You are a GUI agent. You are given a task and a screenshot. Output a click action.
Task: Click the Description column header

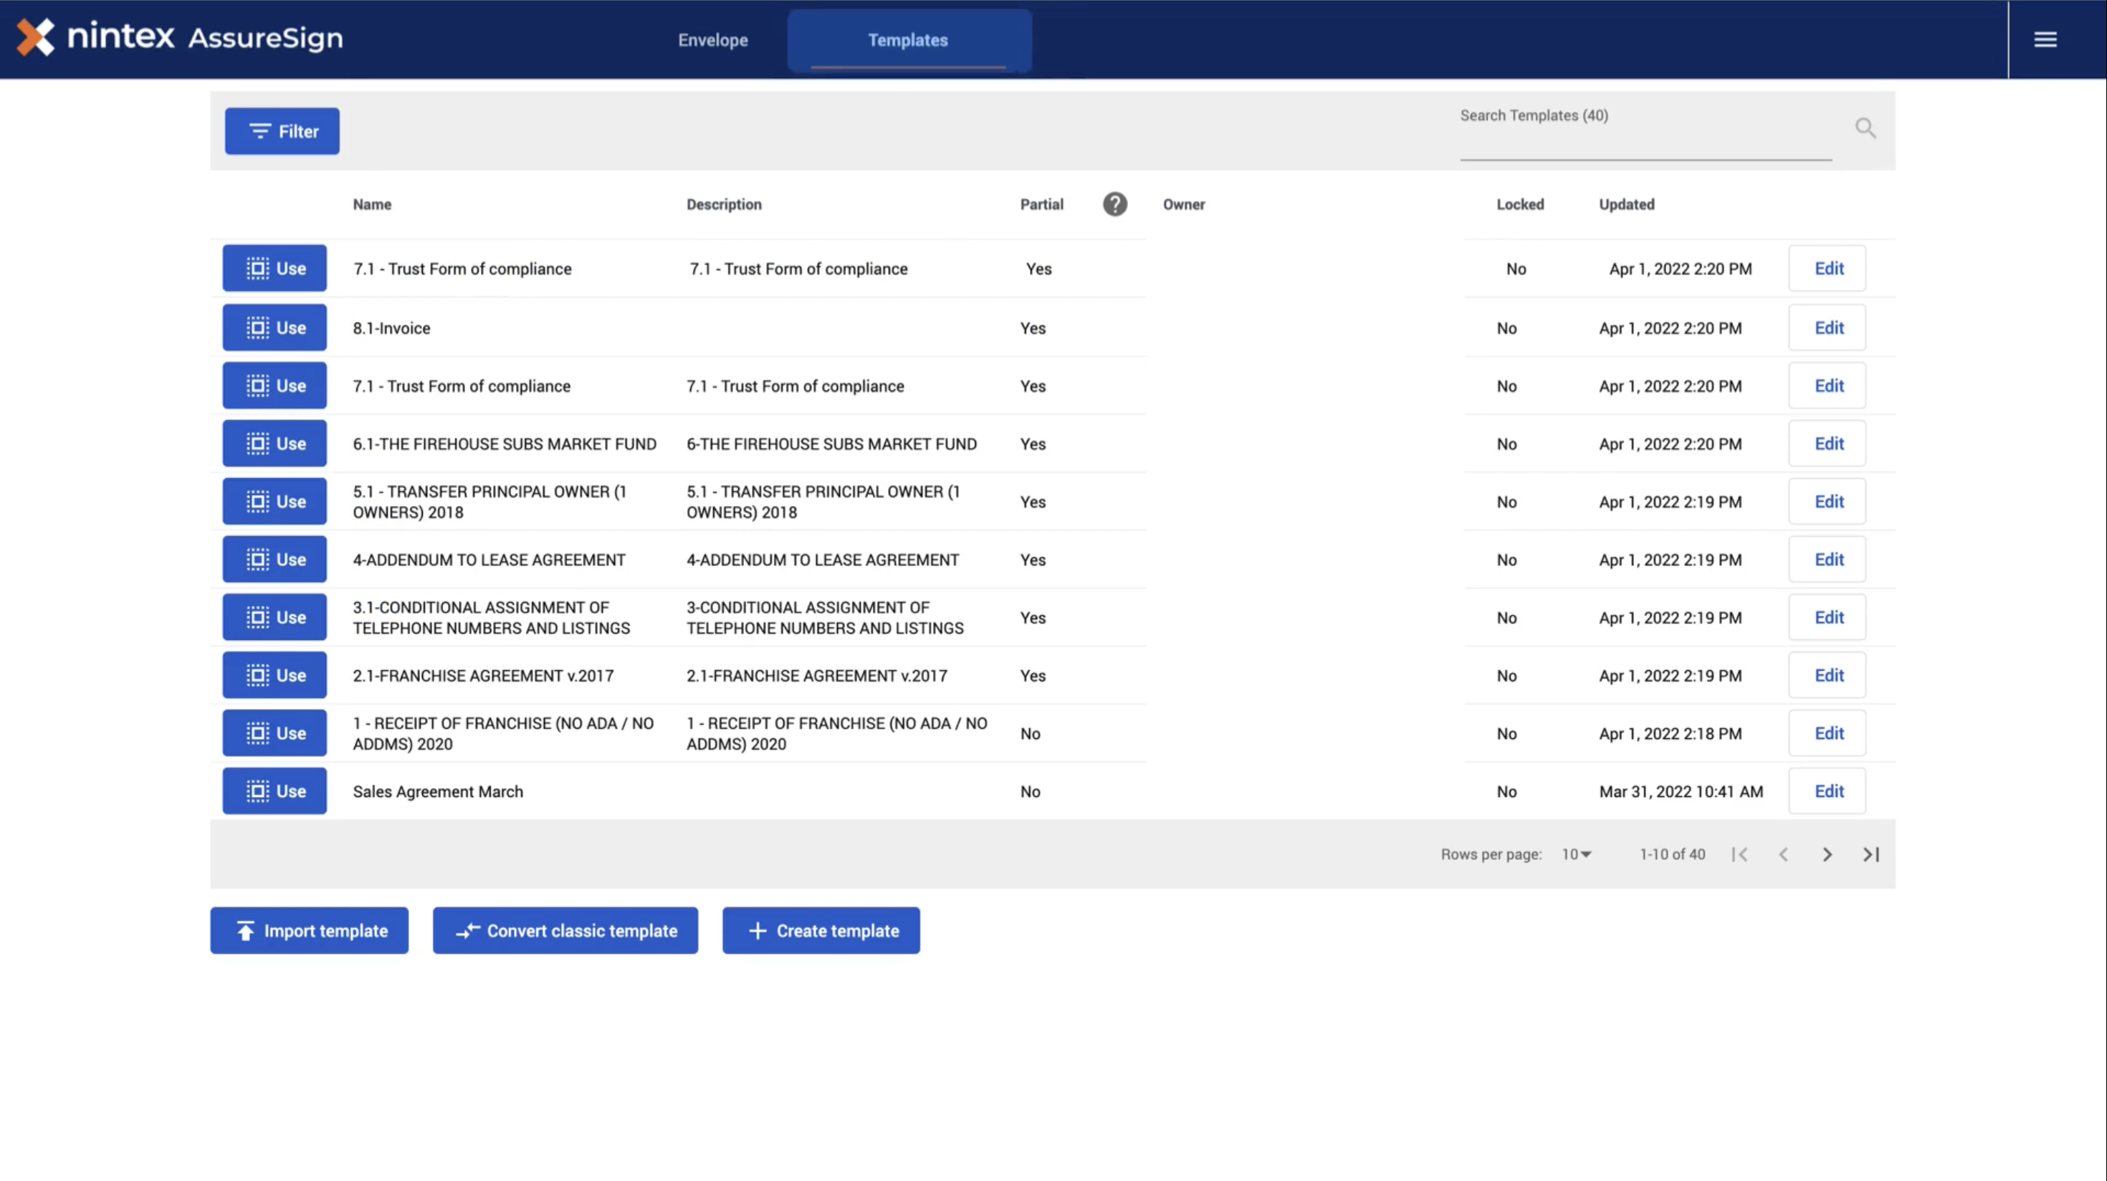724,204
